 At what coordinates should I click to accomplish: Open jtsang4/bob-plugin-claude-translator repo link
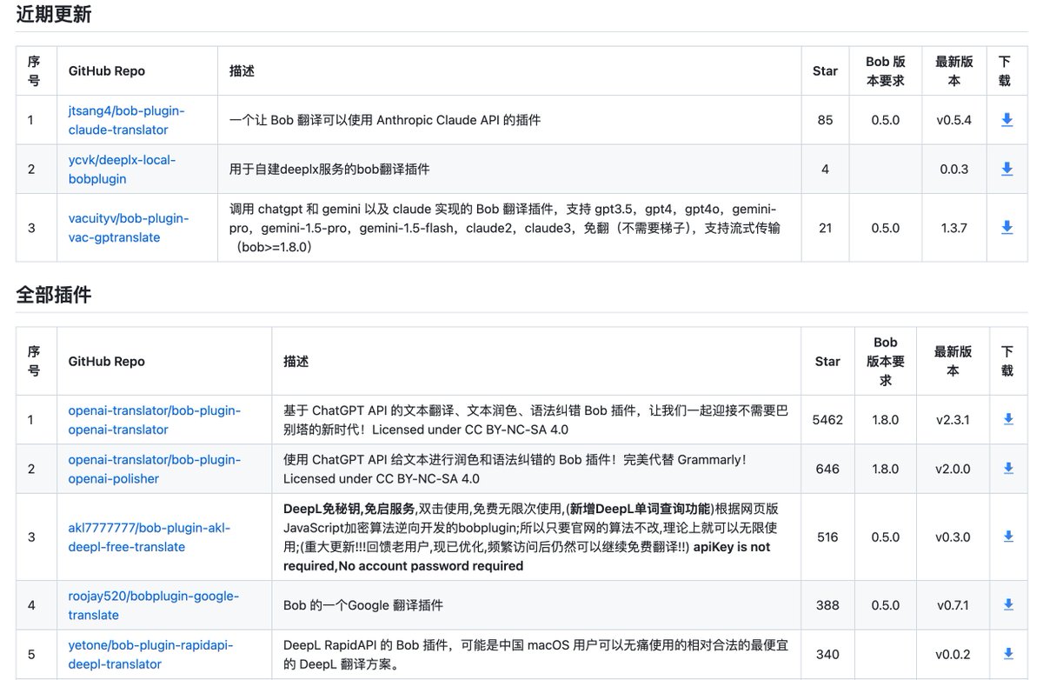(x=127, y=120)
